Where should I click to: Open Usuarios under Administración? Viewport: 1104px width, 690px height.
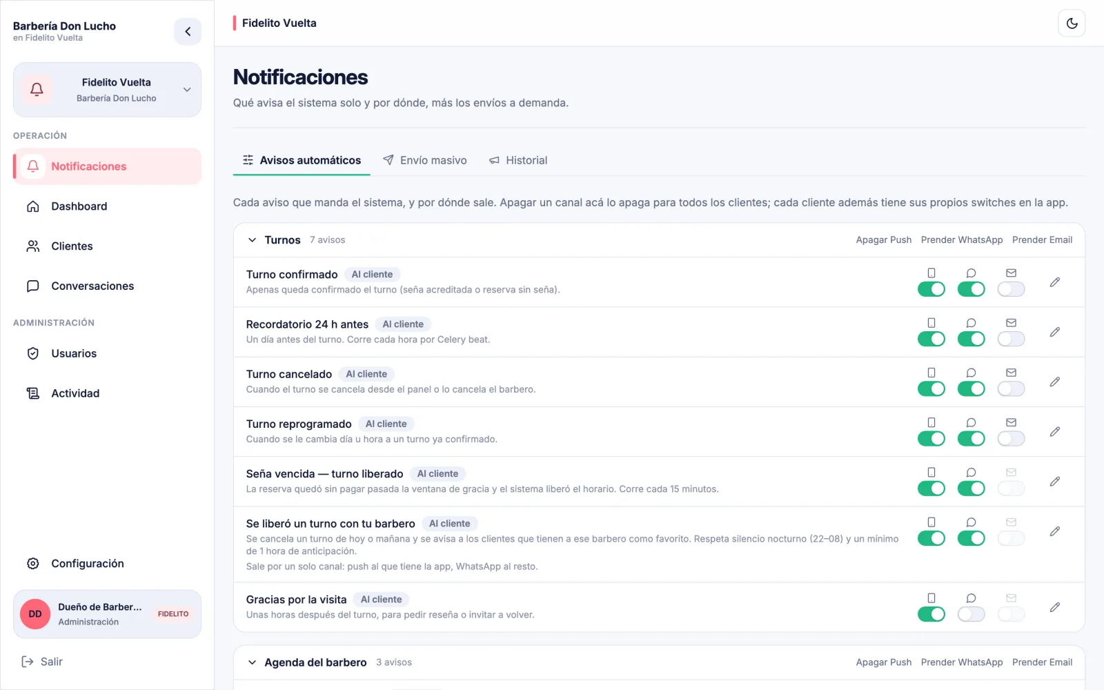pyautogui.click(x=107, y=353)
